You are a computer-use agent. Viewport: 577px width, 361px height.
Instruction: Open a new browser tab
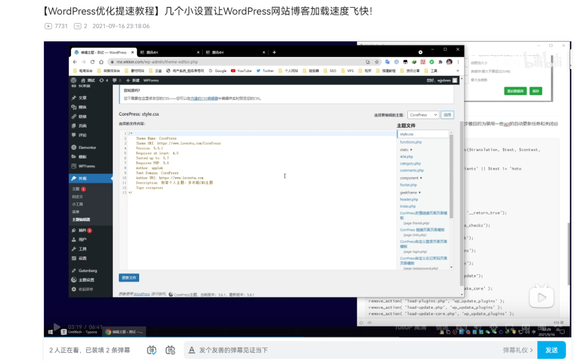click(x=274, y=52)
